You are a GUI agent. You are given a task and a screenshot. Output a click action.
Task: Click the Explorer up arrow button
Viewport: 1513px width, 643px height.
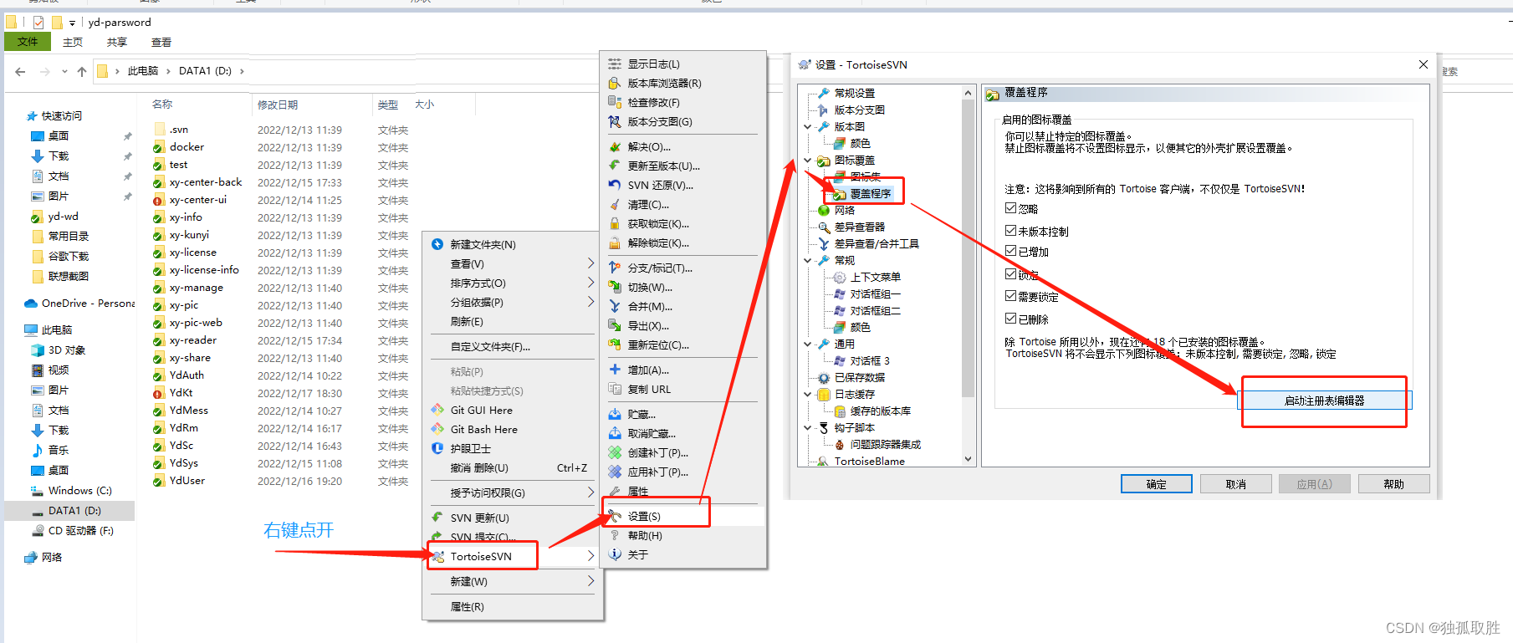point(82,72)
